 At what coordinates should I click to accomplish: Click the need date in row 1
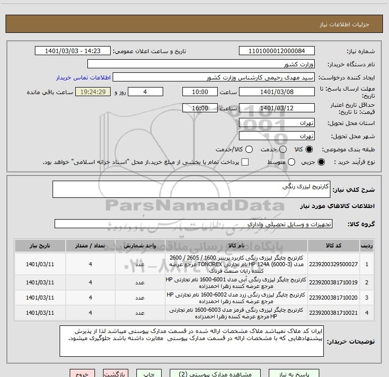tap(40, 264)
